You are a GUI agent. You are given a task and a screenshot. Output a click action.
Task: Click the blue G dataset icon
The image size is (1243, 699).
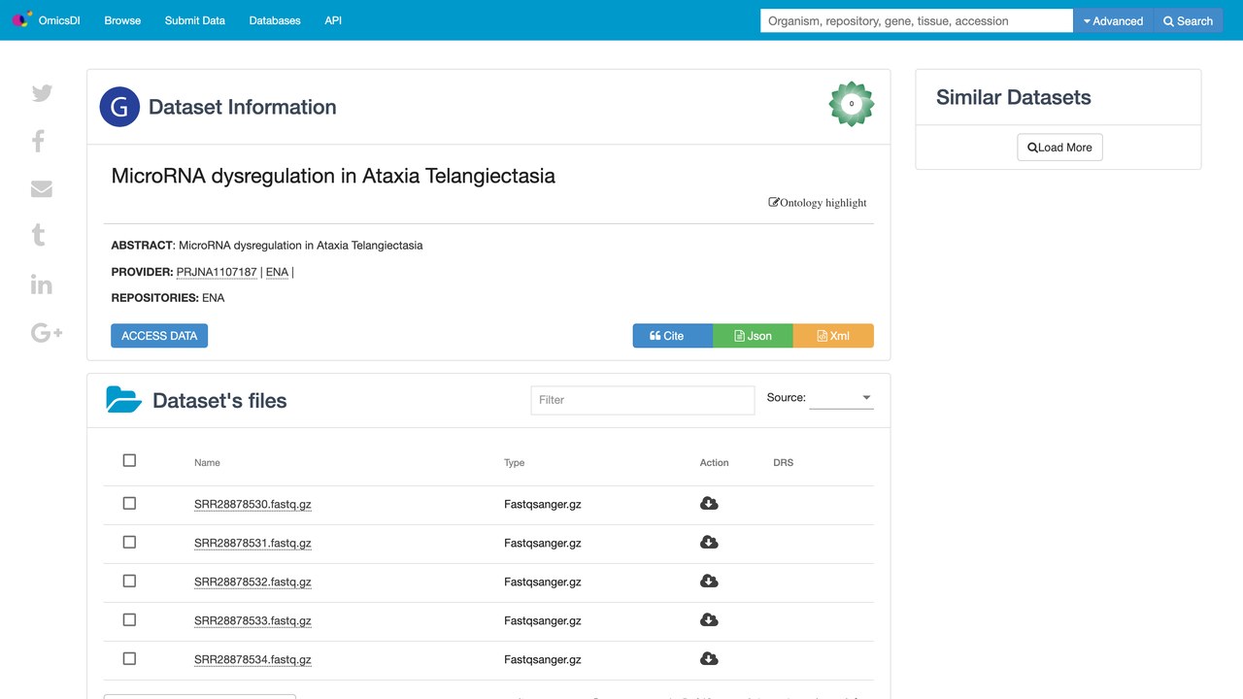pos(119,107)
